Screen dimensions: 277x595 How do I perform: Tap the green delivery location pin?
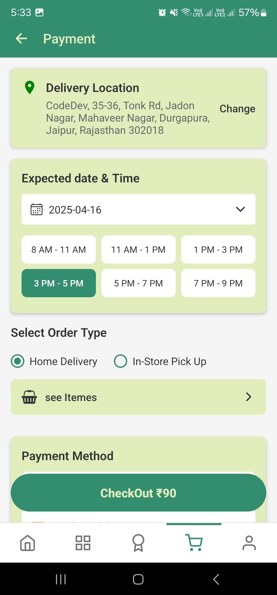(29, 88)
